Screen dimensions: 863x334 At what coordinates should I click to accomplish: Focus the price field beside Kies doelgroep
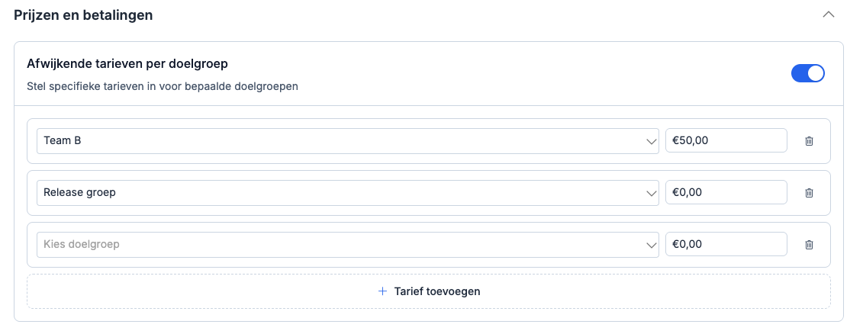click(x=726, y=245)
